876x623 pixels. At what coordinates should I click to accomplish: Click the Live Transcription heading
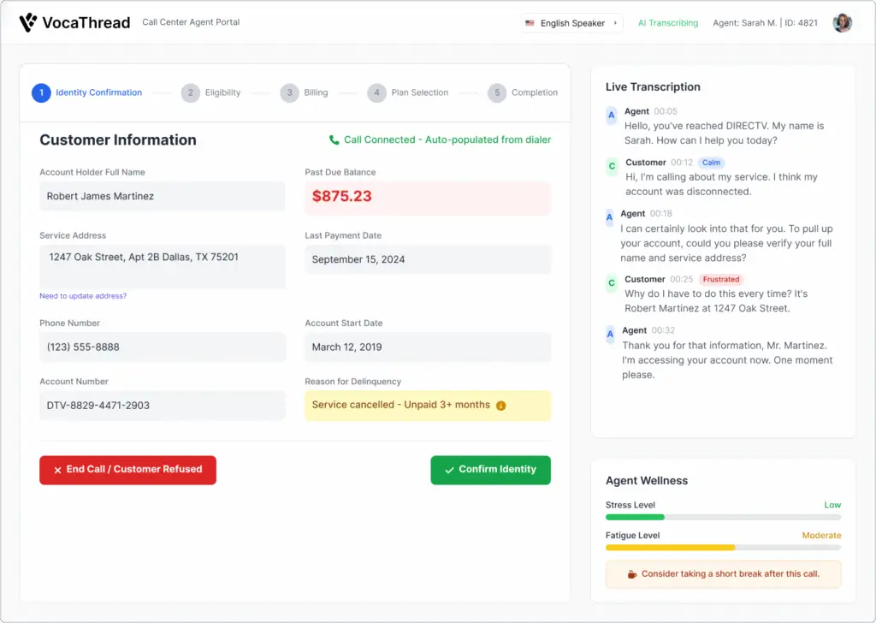point(653,86)
